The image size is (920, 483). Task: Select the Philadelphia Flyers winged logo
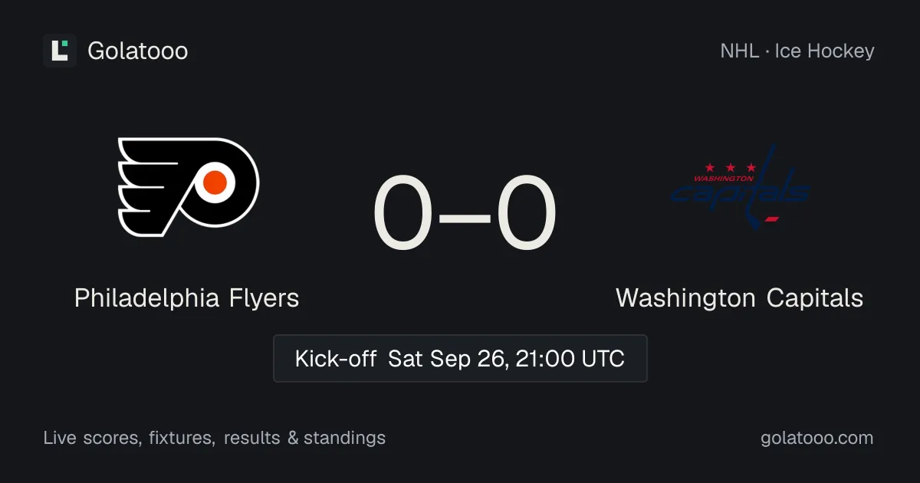click(x=188, y=187)
